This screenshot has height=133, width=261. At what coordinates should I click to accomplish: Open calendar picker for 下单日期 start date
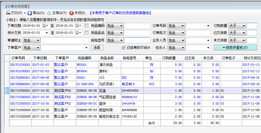pyautogui.click(x=44, y=26)
